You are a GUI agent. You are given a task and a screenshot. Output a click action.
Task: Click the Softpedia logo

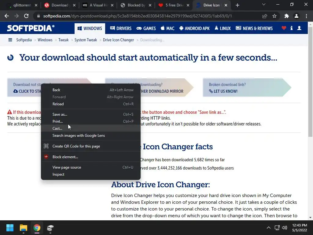click(31, 28)
